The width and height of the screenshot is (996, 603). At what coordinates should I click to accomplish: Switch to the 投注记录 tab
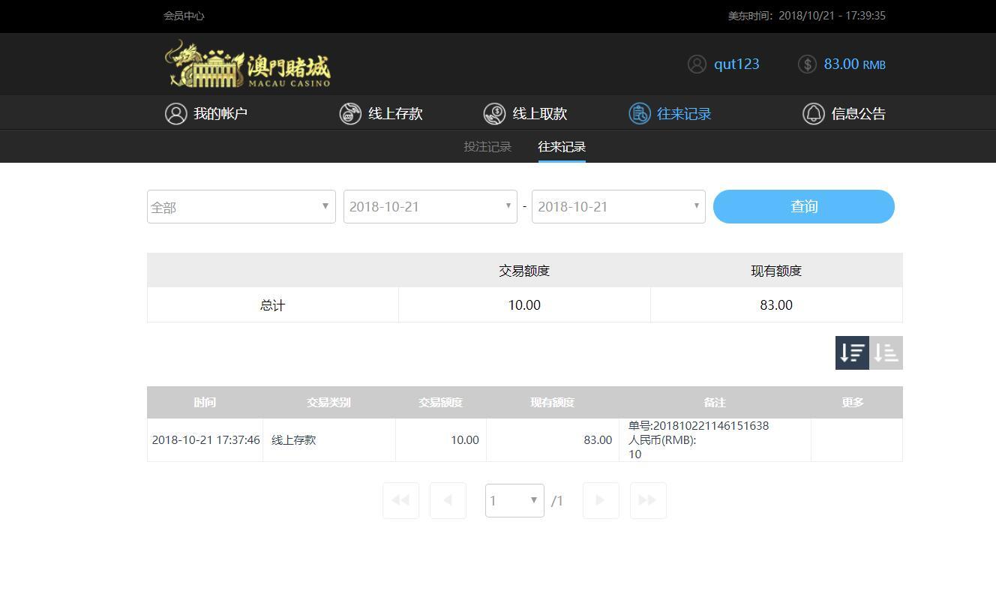pos(487,147)
